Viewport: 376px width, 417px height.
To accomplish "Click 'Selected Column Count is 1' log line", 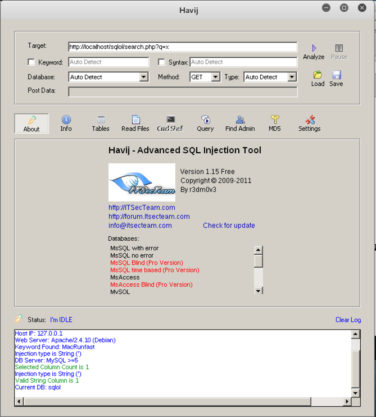I will point(52,367).
